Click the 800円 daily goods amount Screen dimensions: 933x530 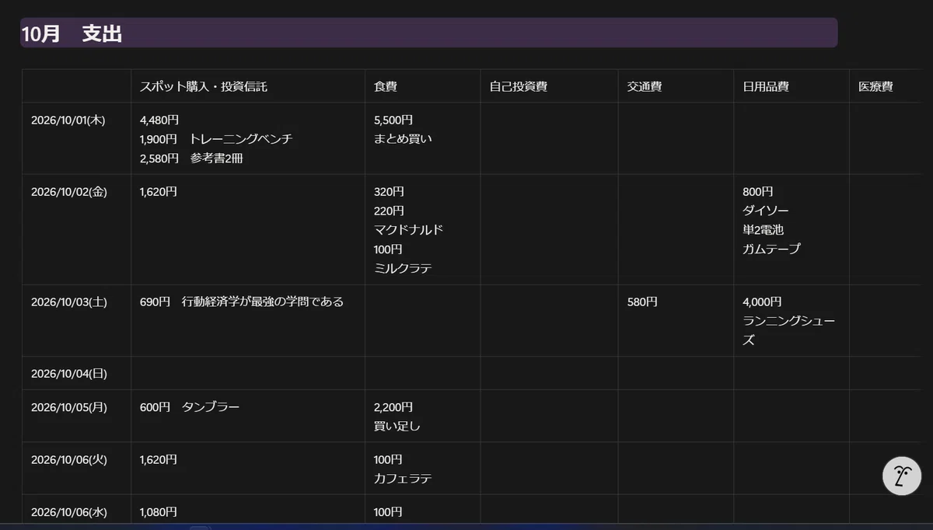tap(757, 191)
